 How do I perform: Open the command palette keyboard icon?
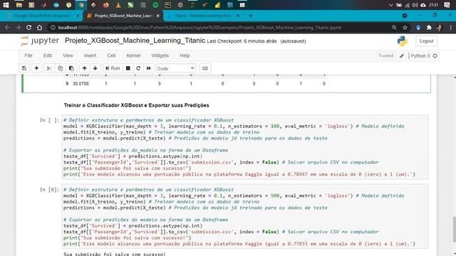205,68
